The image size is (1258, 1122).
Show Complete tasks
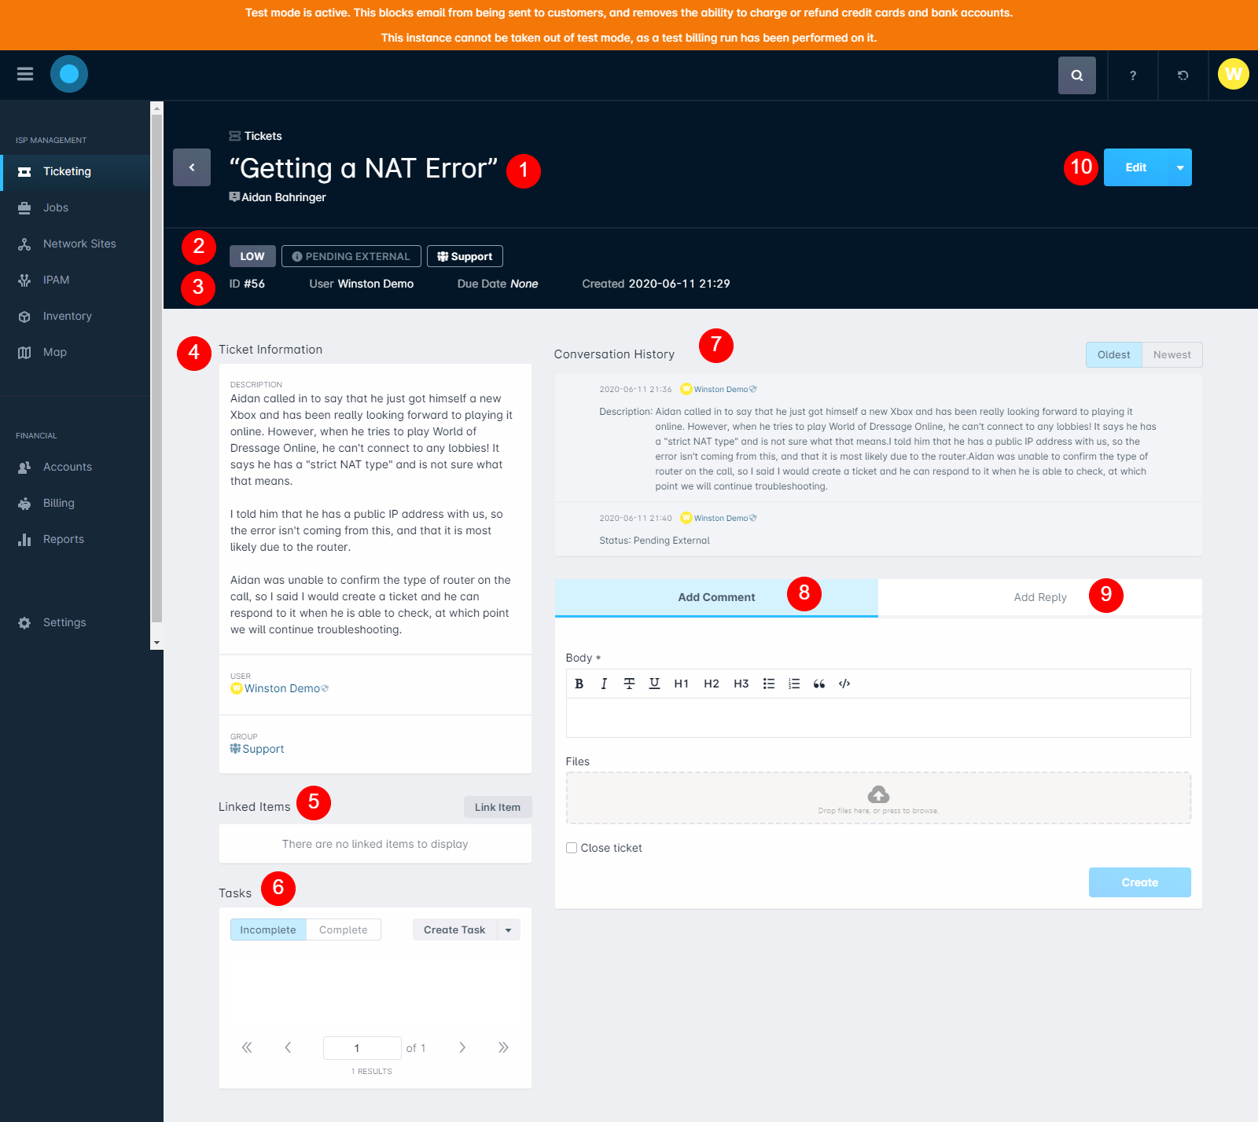coord(344,929)
